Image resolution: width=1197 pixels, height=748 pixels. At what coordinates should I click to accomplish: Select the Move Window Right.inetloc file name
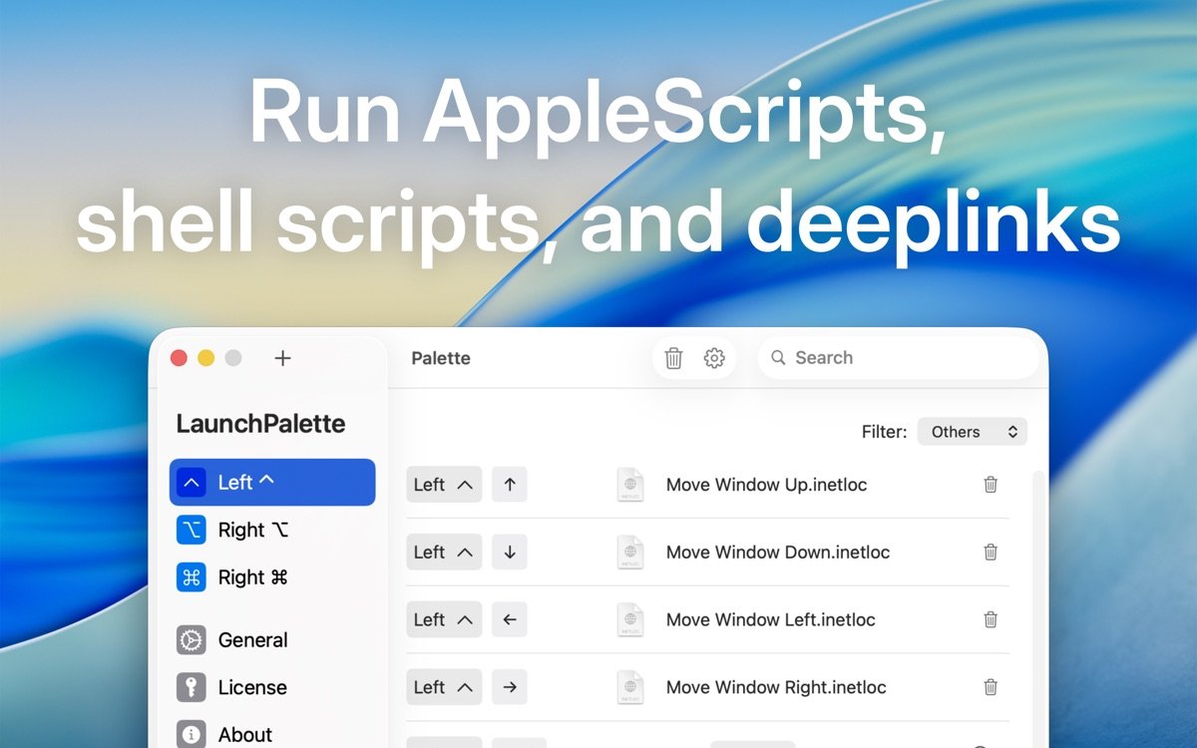(776, 687)
